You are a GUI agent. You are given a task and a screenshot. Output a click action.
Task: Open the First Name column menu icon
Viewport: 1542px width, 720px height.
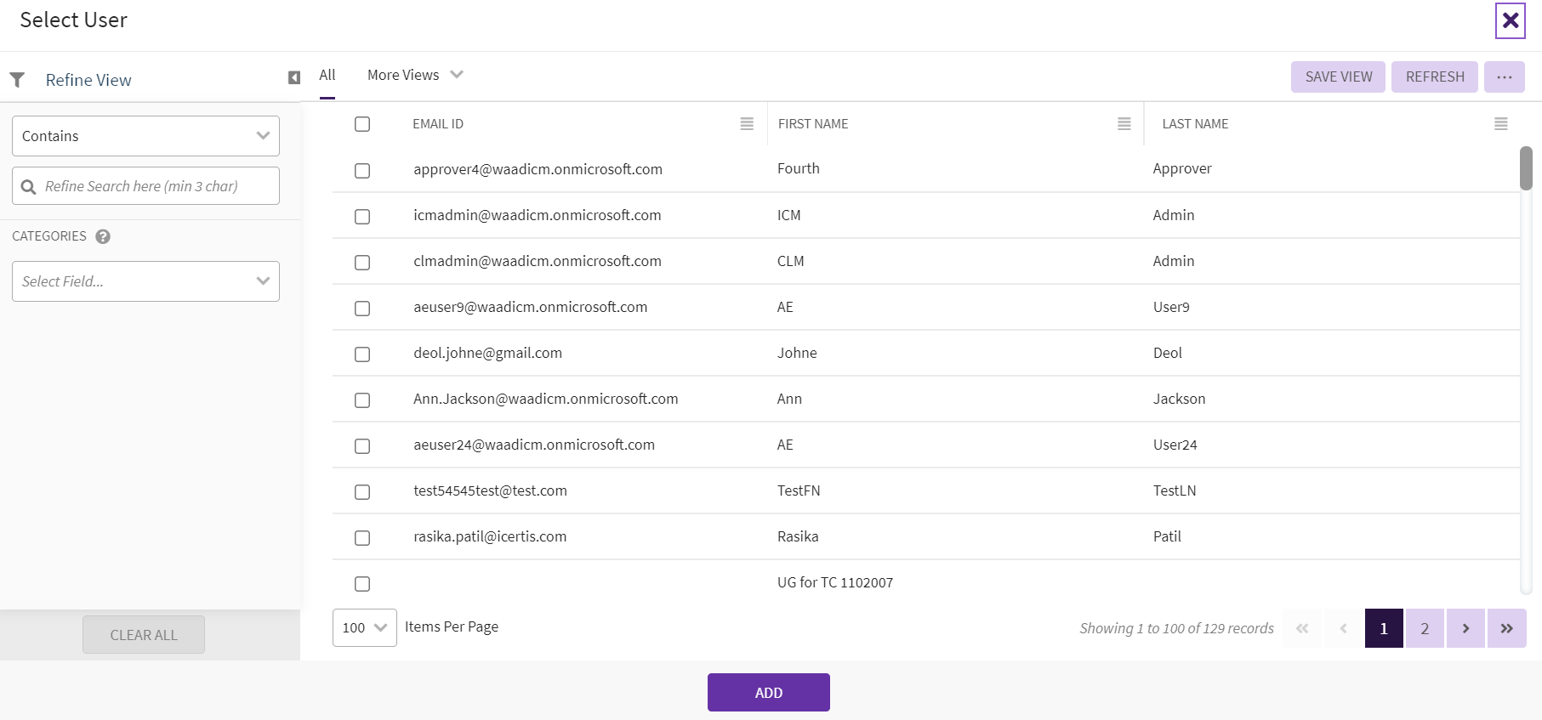point(1124,124)
